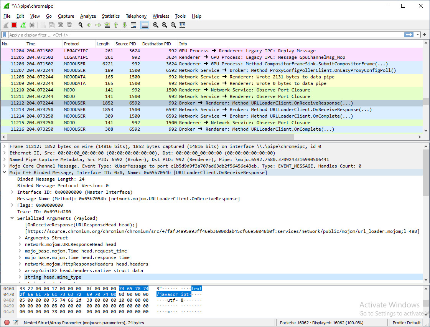This screenshot has width=430, height=327.
Task: Zoom in the packet text
Action: [155, 25]
